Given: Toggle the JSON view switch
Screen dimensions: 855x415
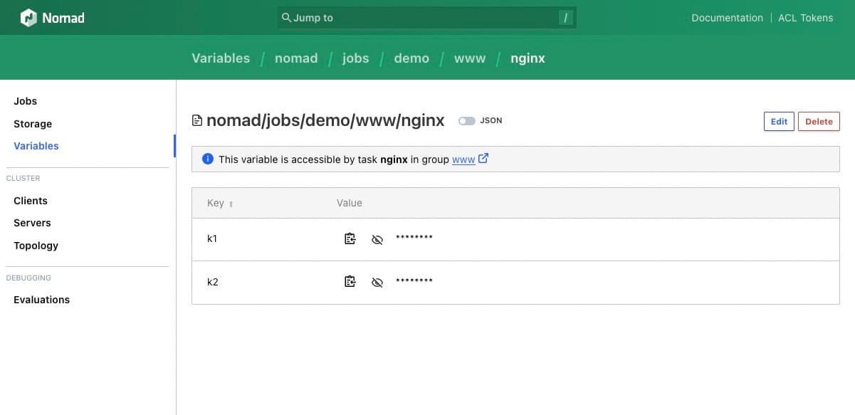Looking at the screenshot, I should pos(466,121).
